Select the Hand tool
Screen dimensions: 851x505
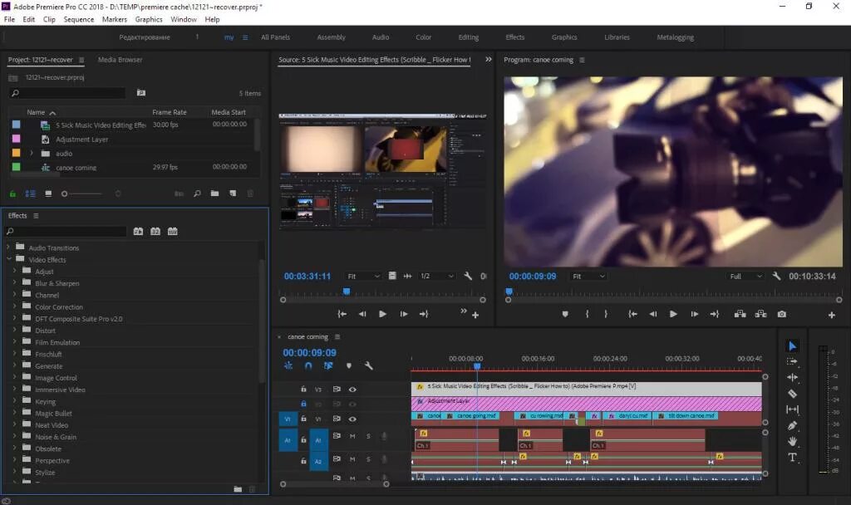pyautogui.click(x=792, y=442)
